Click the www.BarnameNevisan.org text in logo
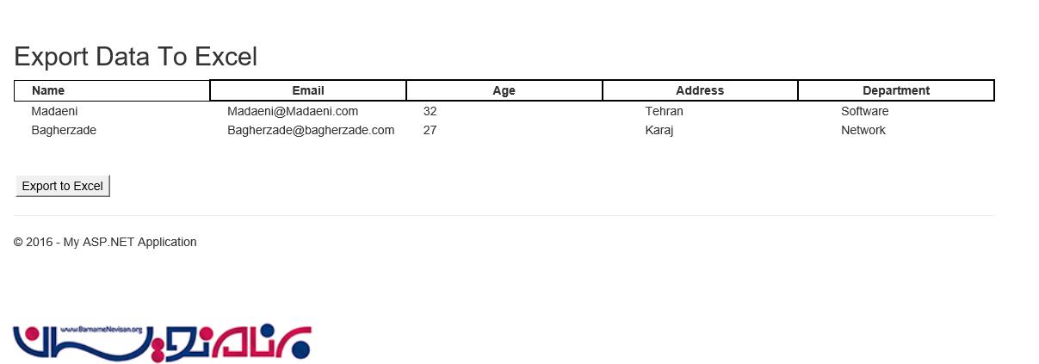 click(95, 329)
